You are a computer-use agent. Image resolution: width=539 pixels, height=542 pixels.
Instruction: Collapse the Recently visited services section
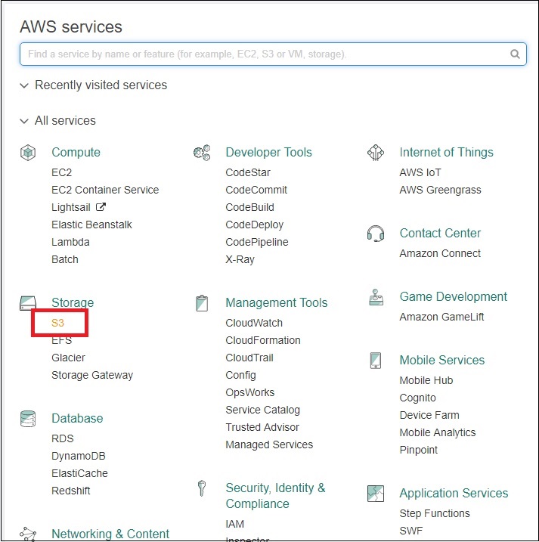point(25,85)
